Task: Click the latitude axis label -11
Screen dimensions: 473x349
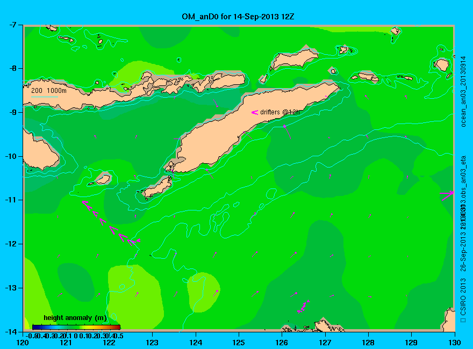Action: click(10, 200)
